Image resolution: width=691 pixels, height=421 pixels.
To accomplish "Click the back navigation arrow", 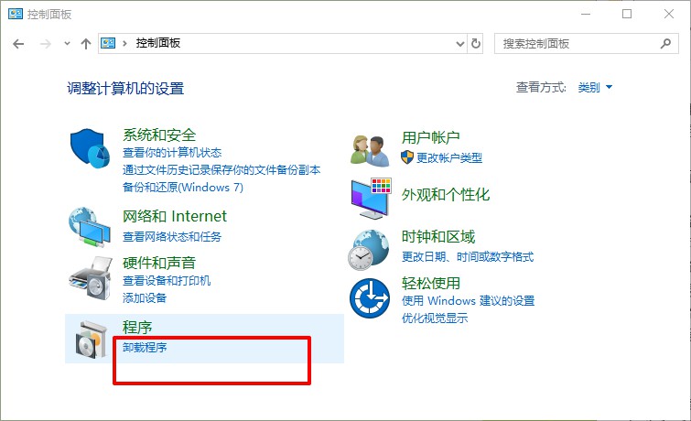I will tap(18, 43).
